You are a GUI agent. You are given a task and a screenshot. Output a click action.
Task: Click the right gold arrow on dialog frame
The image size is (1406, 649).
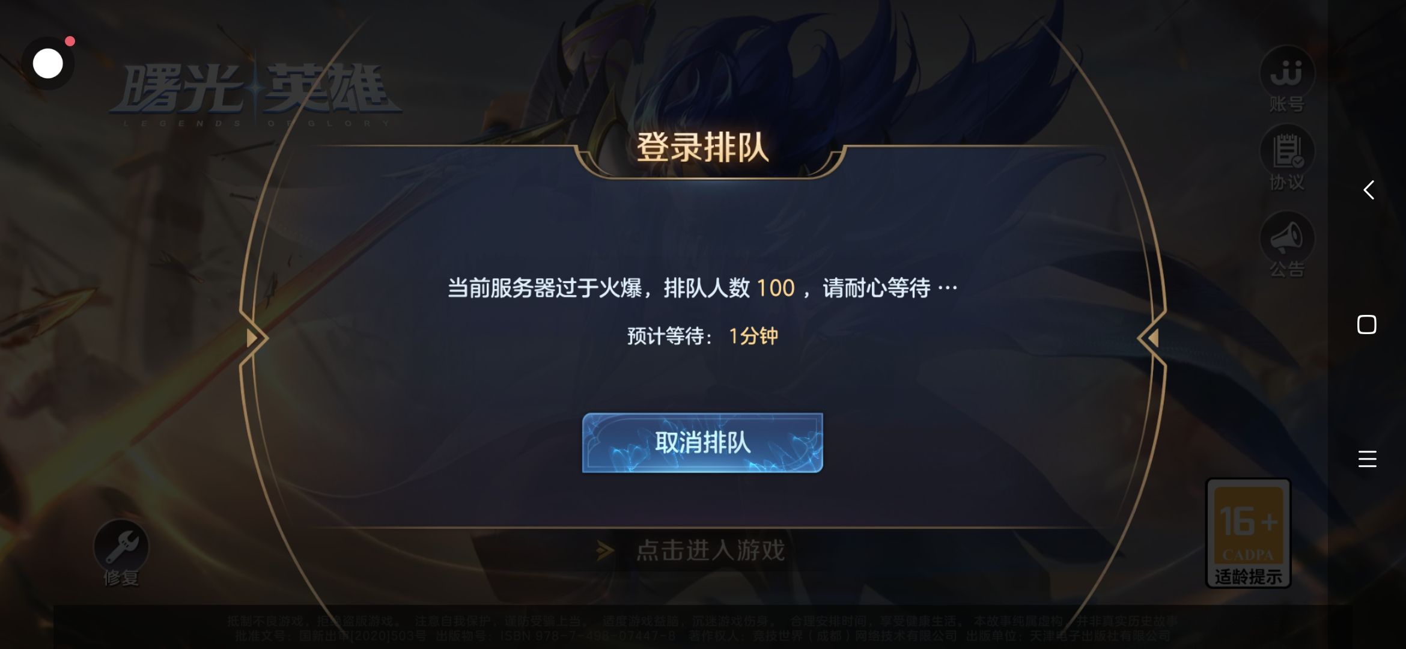coord(1152,338)
